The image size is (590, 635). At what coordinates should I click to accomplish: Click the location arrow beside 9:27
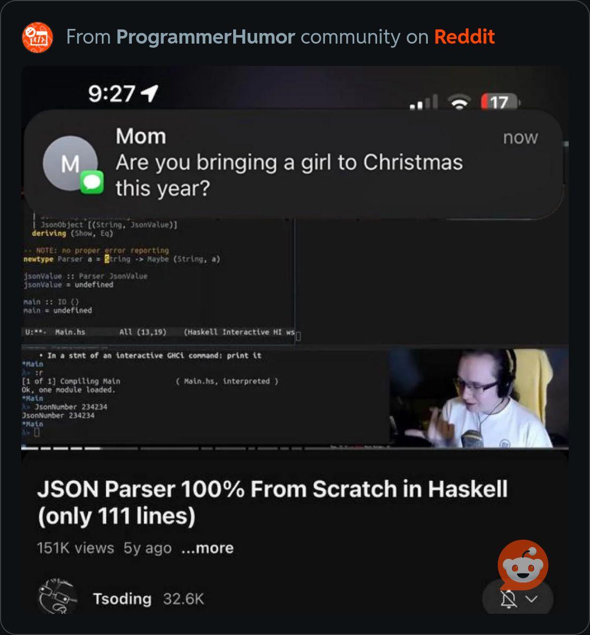[x=150, y=93]
